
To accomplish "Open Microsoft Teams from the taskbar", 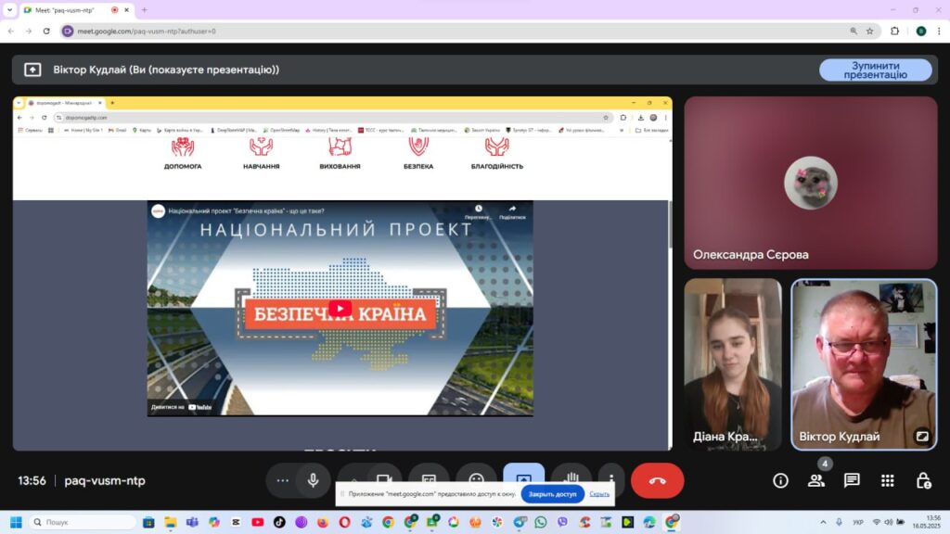I will click(192, 522).
